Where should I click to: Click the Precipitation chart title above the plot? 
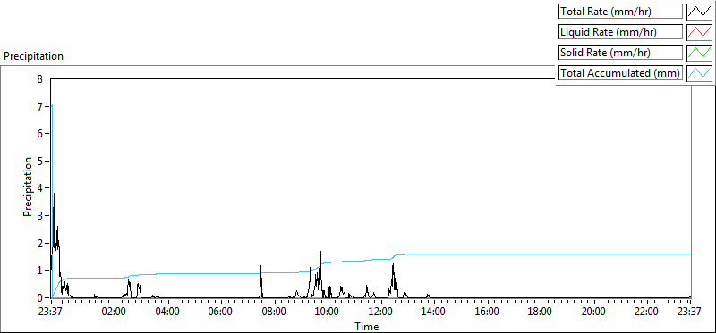coord(33,56)
